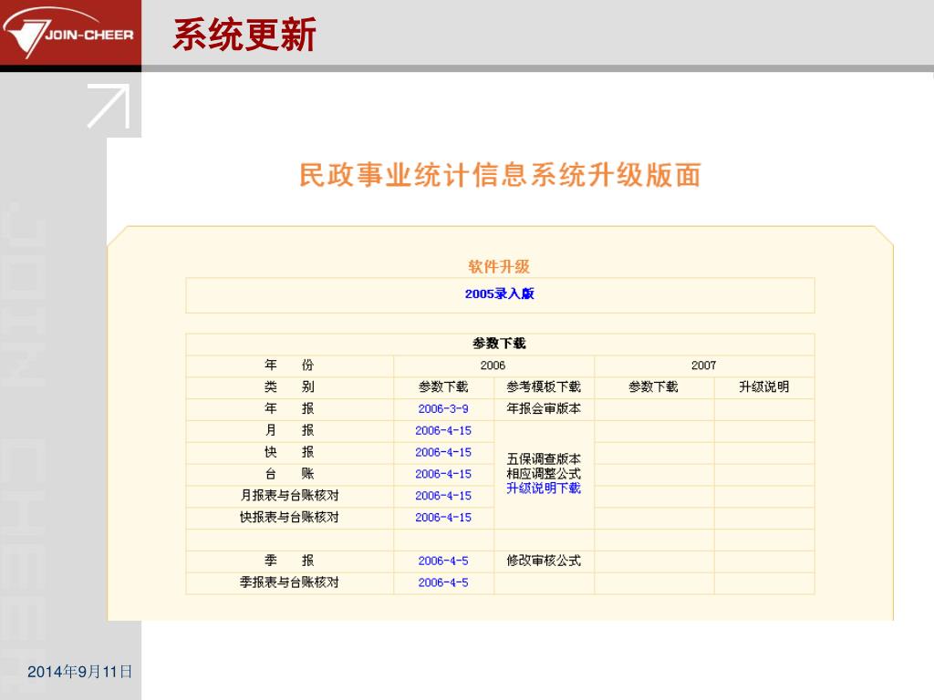Open the 2006-4-15 link in 台账 row

(x=443, y=474)
